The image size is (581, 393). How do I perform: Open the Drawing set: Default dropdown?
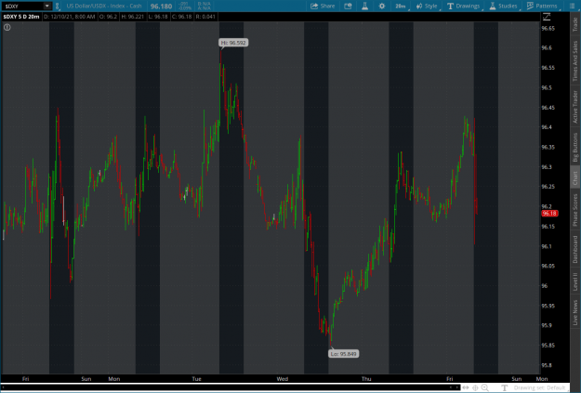pos(539,387)
